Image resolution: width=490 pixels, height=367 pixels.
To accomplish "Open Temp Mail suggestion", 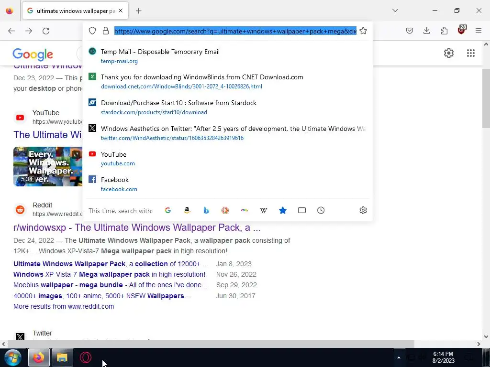I will tap(227, 56).
